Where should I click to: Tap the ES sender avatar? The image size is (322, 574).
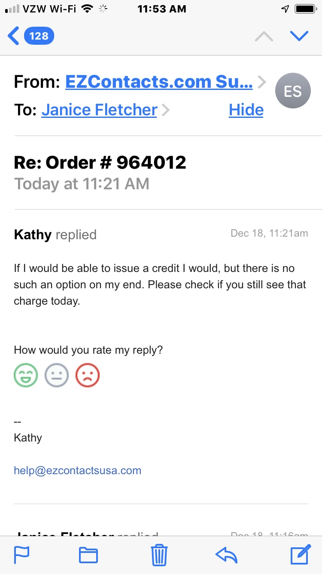(x=293, y=91)
